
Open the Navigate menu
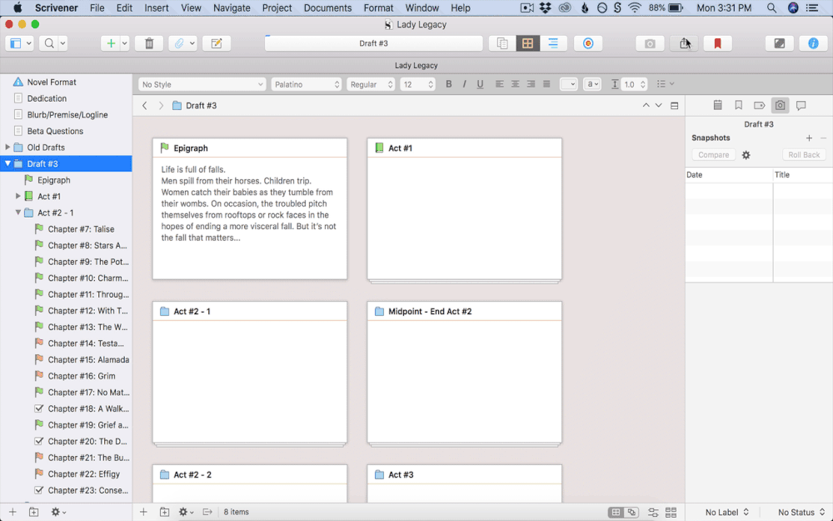tap(232, 8)
